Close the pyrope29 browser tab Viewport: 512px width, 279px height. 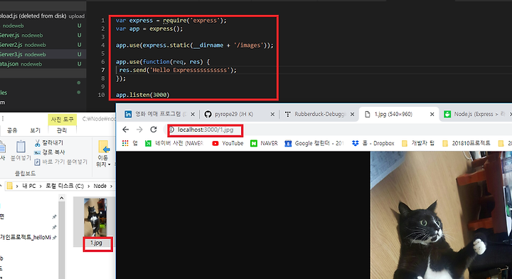272,115
